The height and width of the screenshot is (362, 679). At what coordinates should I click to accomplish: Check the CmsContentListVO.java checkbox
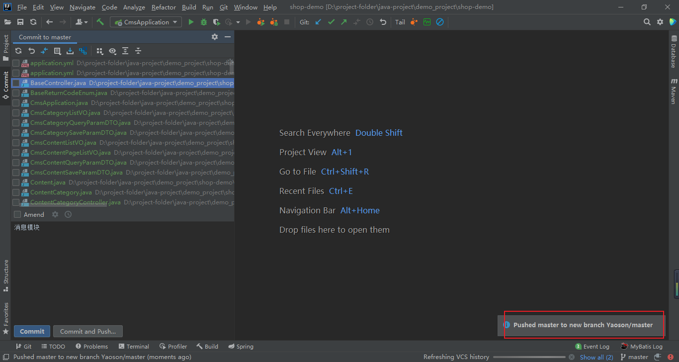click(x=16, y=143)
